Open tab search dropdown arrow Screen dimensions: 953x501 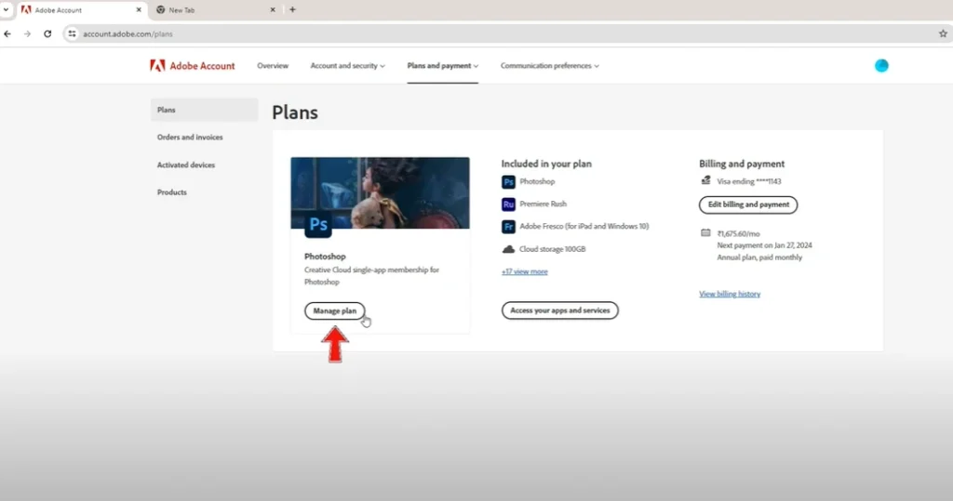(7, 9)
